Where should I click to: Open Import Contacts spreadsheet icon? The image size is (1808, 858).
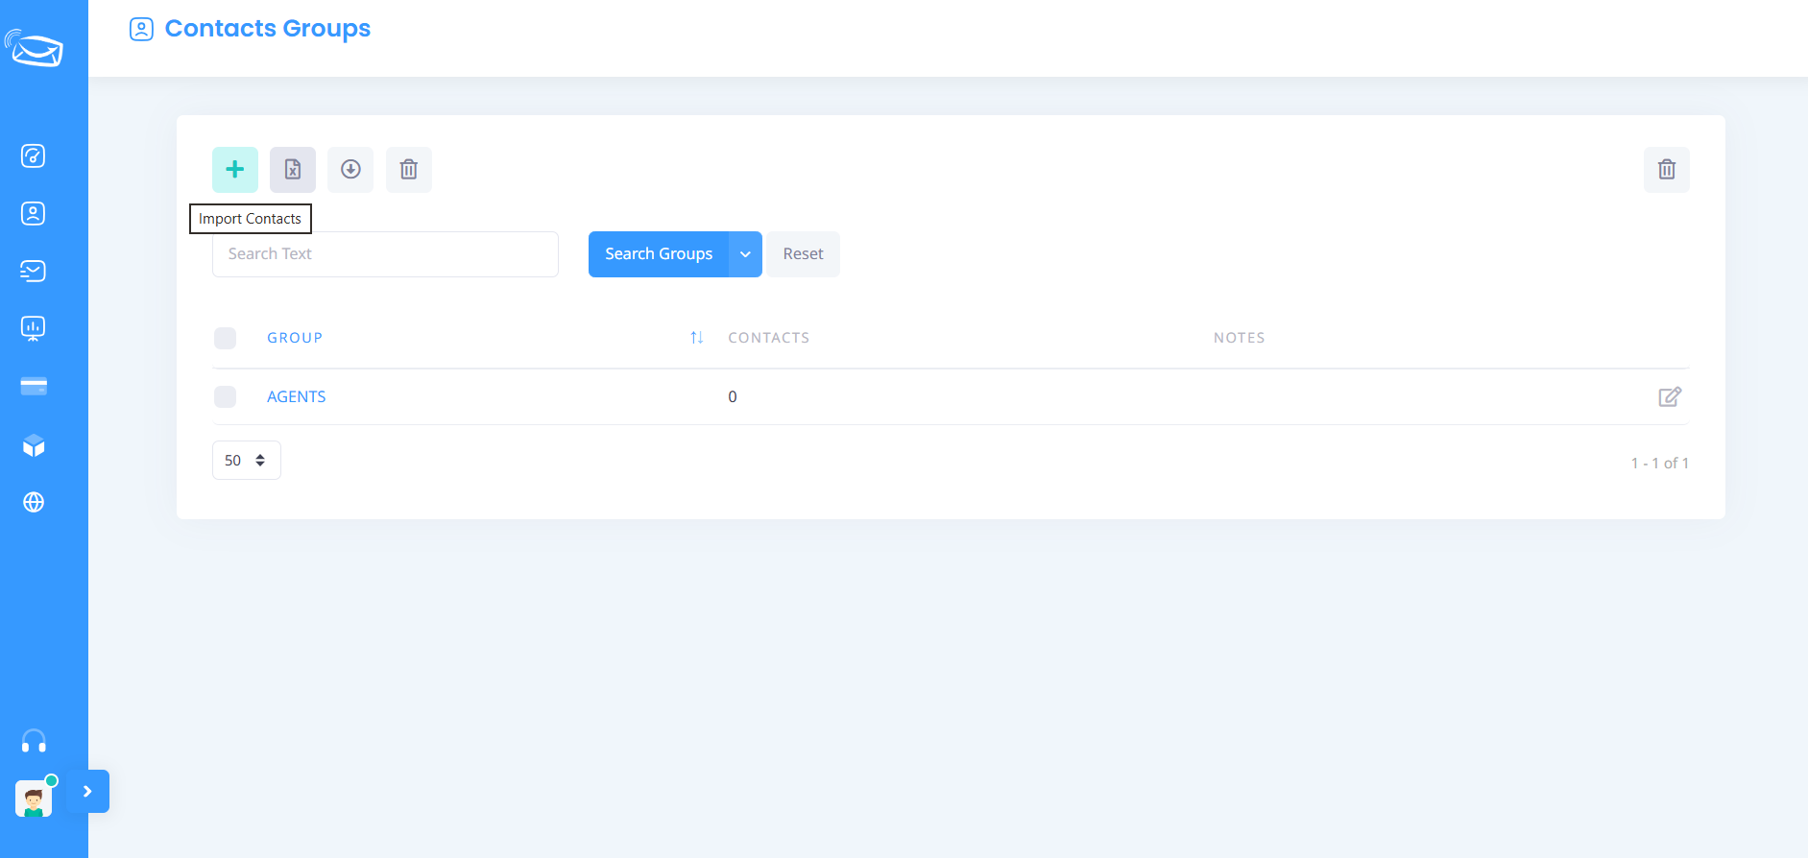(x=293, y=170)
